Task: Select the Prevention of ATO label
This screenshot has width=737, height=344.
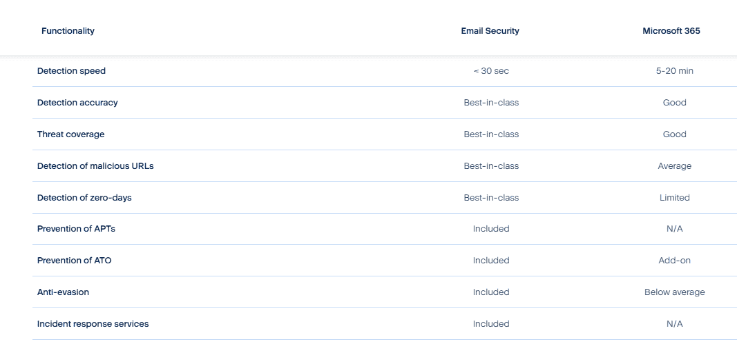Action: [x=75, y=260]
